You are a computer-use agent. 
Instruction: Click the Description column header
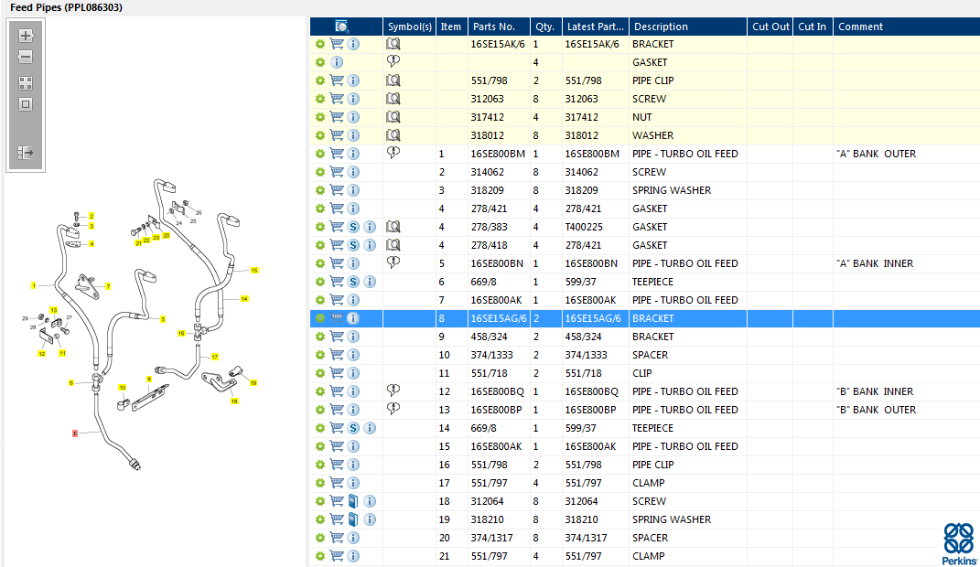click(x=661, y=27)
